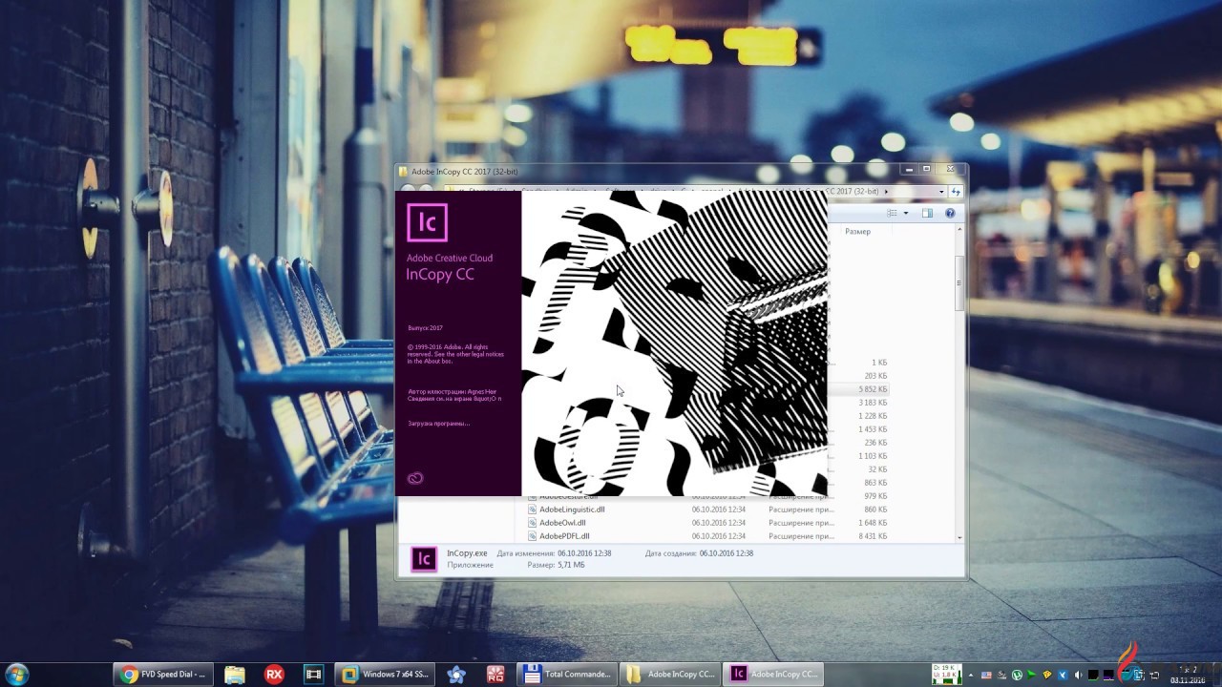
Task: Click the InCopy.exe icon in details pane
Action: tap(423, 559)
